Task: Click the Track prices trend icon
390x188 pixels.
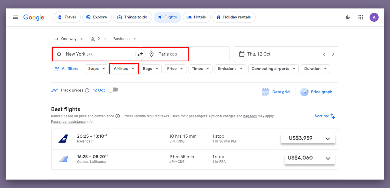Action: tap(54, 90)
